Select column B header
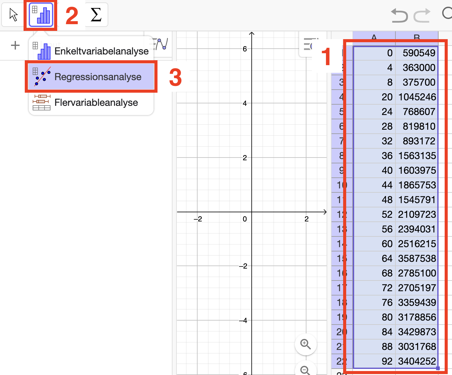This screenshot has height=375, width=452. tap(417, 37)
